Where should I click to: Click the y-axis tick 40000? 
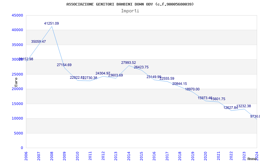(x=18, y=30)
